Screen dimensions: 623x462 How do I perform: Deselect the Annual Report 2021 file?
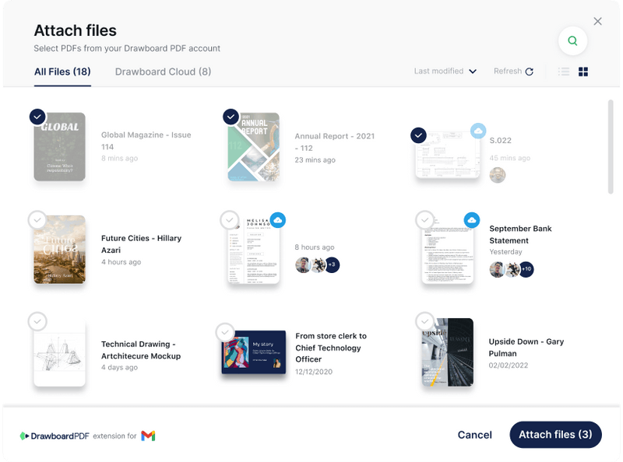pos(229,116)
